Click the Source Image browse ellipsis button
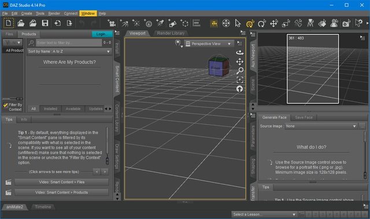Screen dimensions: 370x219 [362, 127]
